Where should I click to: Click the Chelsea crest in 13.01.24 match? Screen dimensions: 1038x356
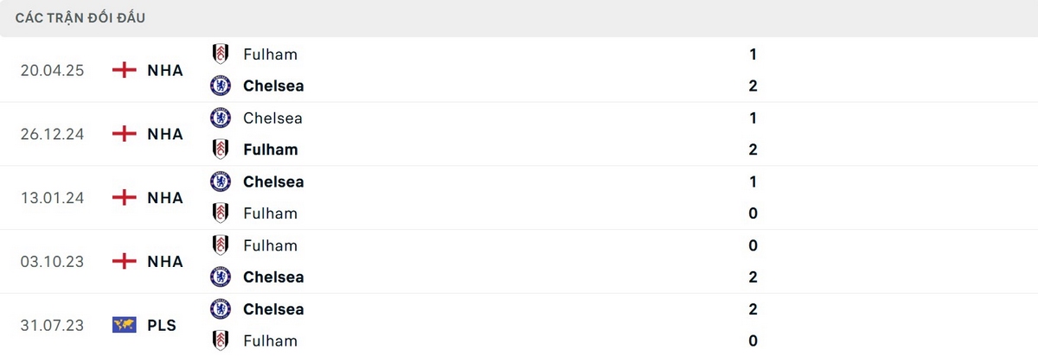(x=221, y=181)
